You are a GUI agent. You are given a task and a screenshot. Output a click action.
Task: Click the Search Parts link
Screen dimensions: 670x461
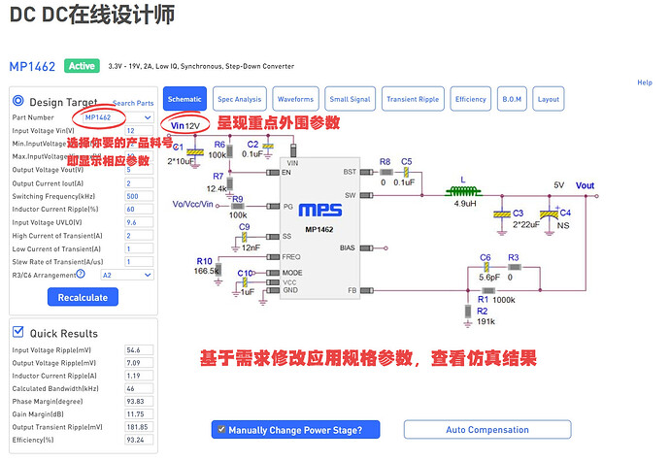pyautogui.click(x=133, y=103)
